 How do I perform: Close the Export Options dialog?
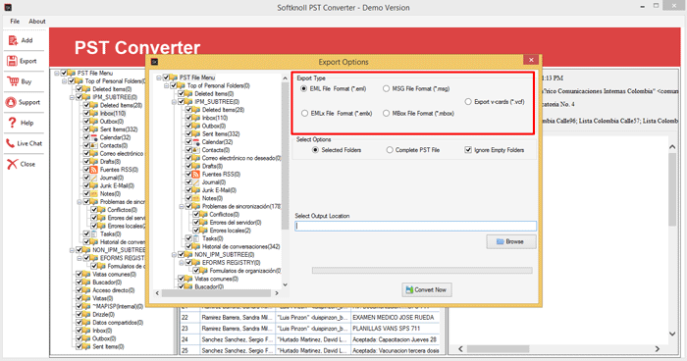[531, 60]
